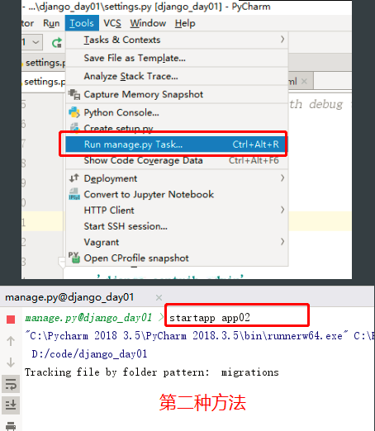The height and width of the screenshot is (431, 375).
Task: Click the CProfile snapshot icon
Action: (x=74, y=258)
